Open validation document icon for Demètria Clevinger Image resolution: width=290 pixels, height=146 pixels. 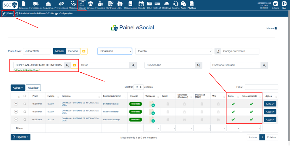point(152,104)
